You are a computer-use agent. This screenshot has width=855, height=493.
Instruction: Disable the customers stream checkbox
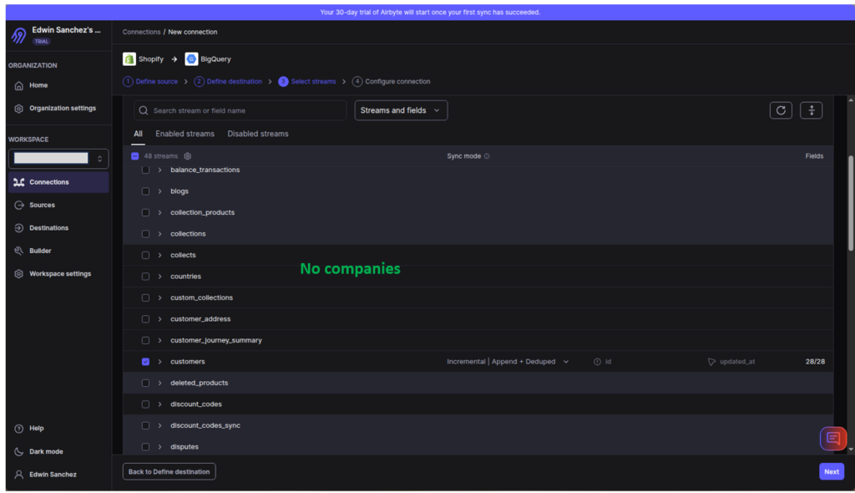[145, 362]
